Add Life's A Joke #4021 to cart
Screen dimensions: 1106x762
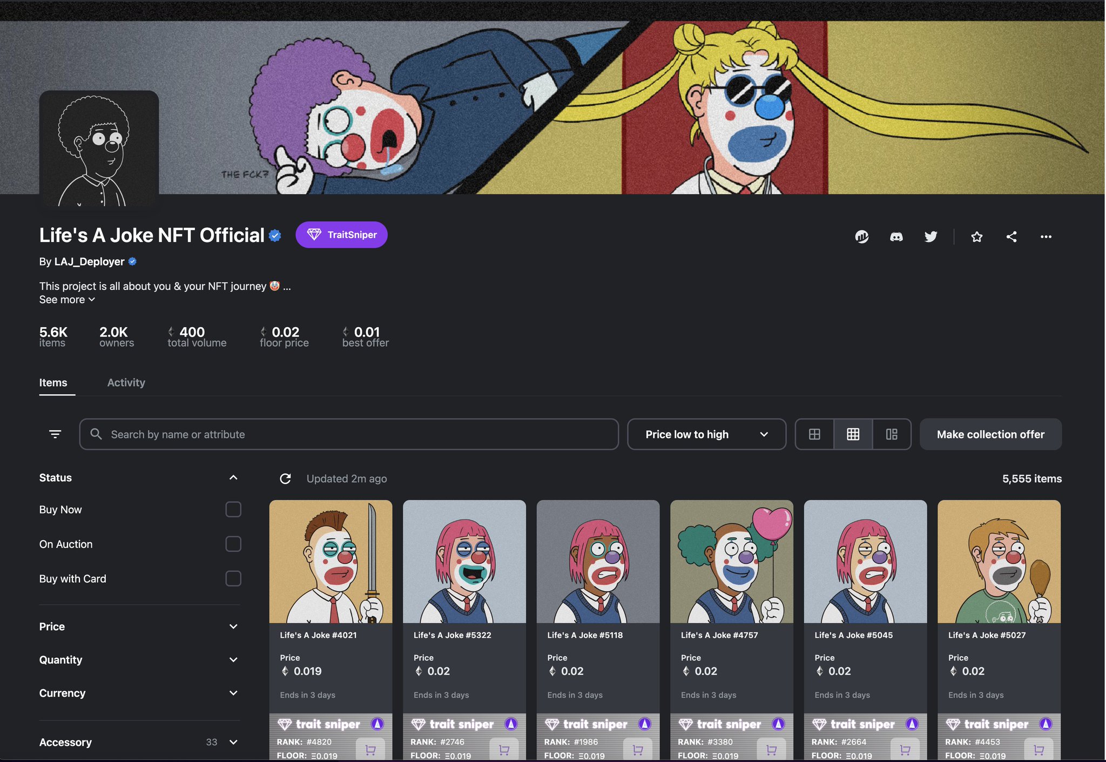370,750
